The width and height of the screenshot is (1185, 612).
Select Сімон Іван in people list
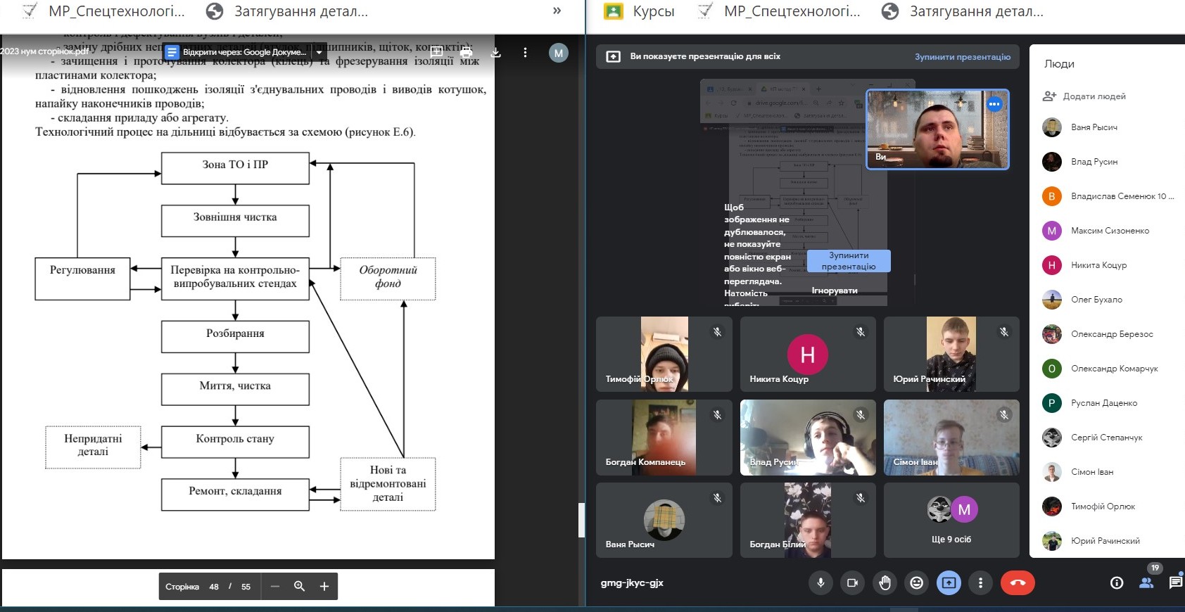pos(1106,472)
